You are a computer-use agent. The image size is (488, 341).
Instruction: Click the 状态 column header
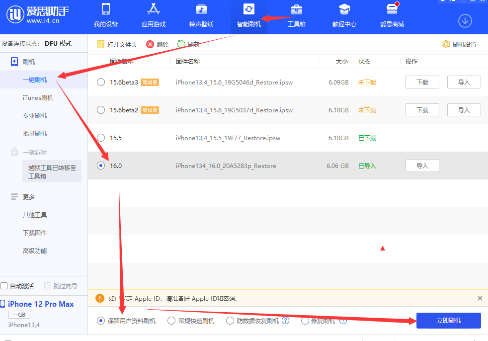(364, 61)
